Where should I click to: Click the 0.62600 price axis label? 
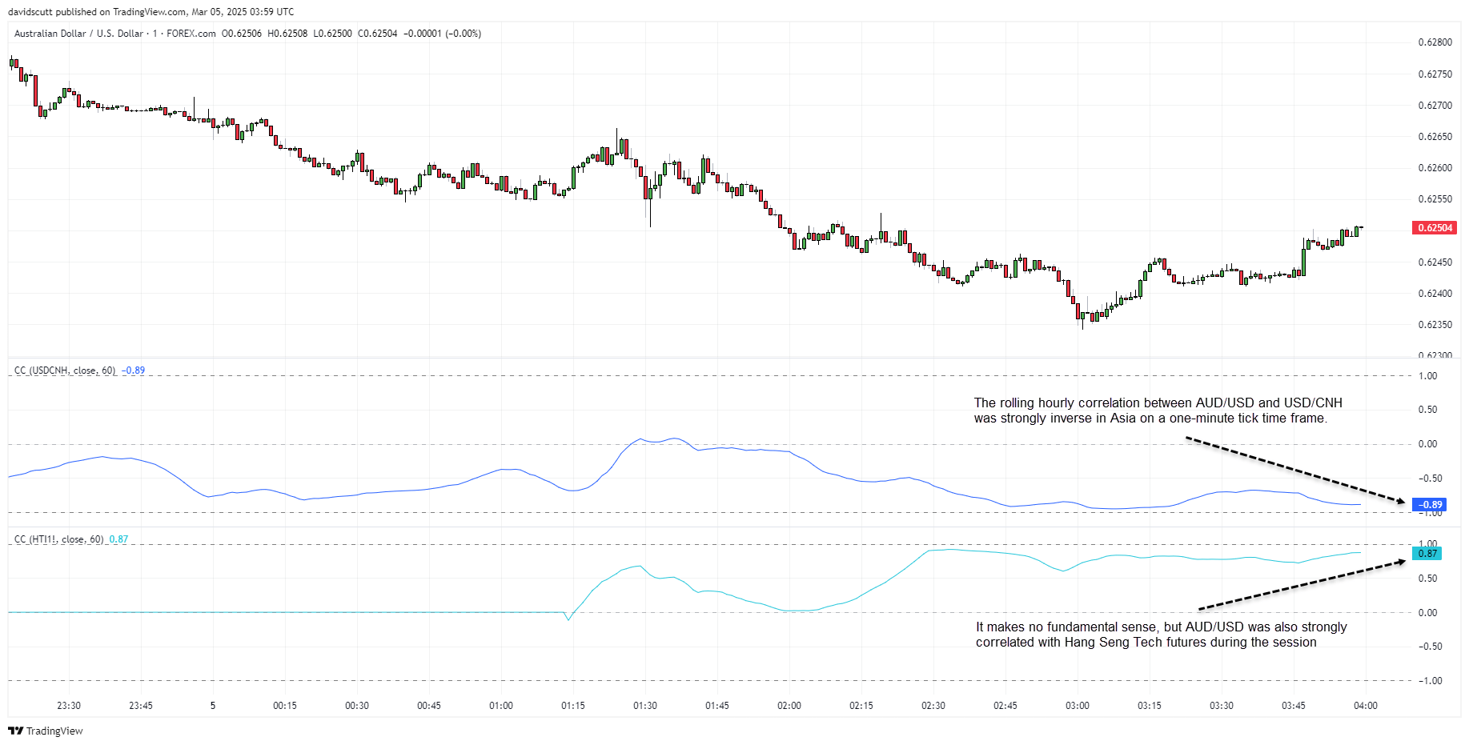pyautogui.click(x=1435, y=168)
